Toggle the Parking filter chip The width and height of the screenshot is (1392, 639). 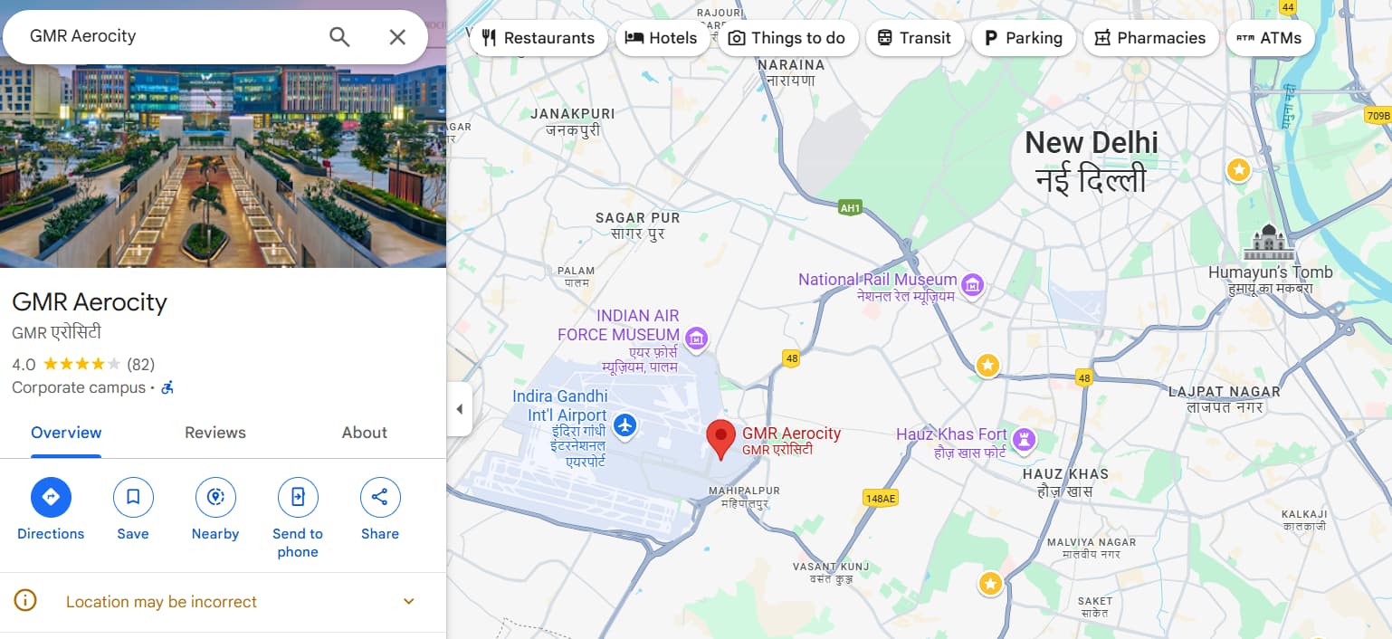[1024, 38]
